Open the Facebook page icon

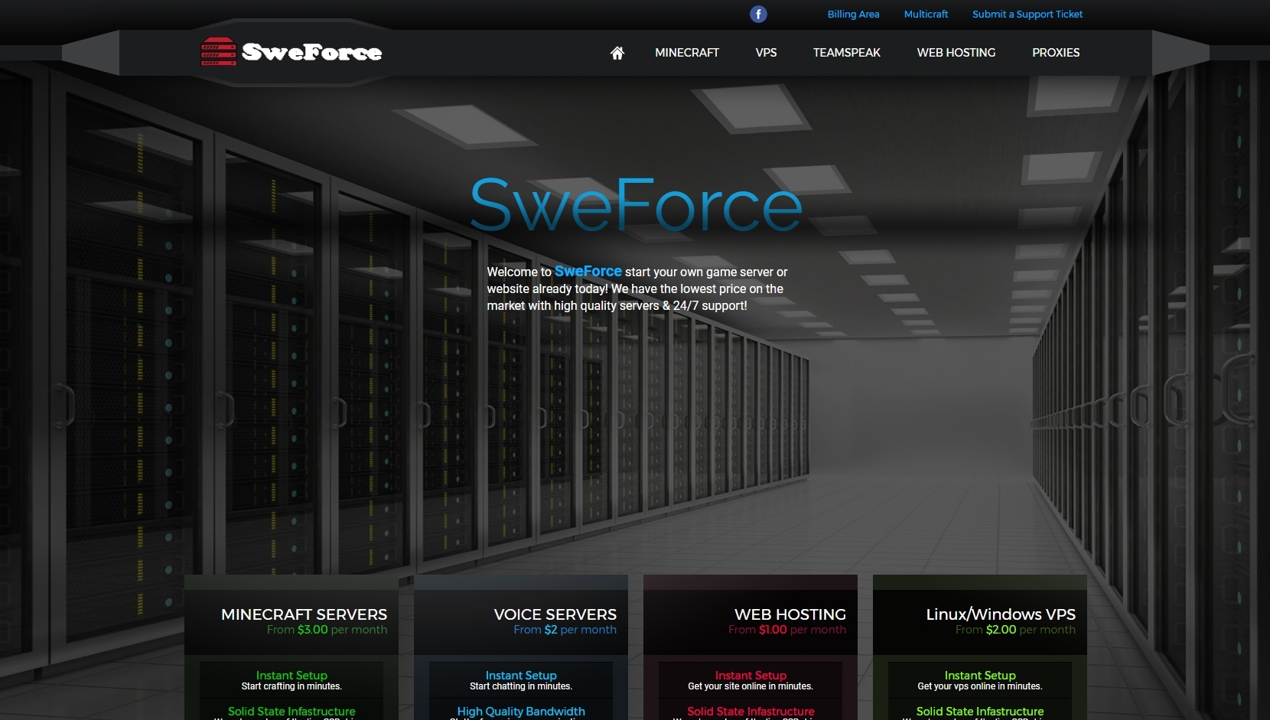coord(758,15)
